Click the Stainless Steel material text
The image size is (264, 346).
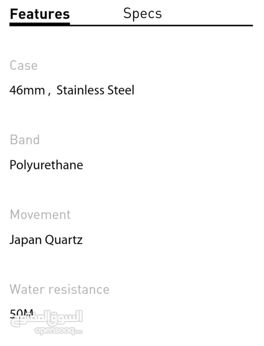[95, 90]
